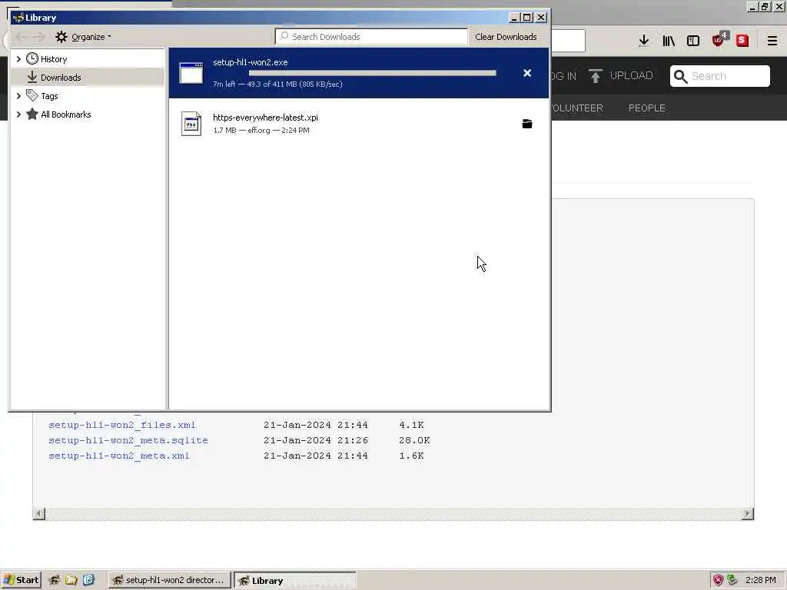The width and height of the screenshot is (787, 590).
Task: Open the VOLUNTEER navigation item
Action: 576,108
